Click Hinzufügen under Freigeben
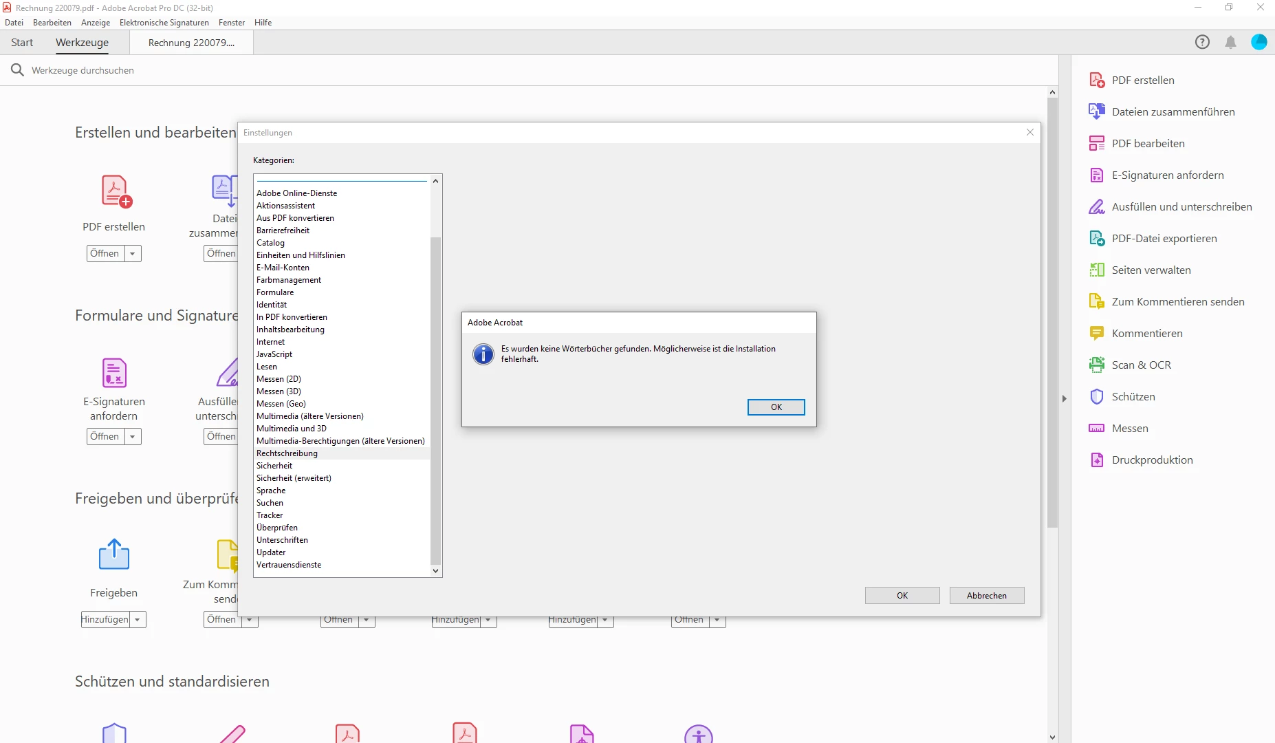The image size is (1275, 743). click(x=105, y=619)
